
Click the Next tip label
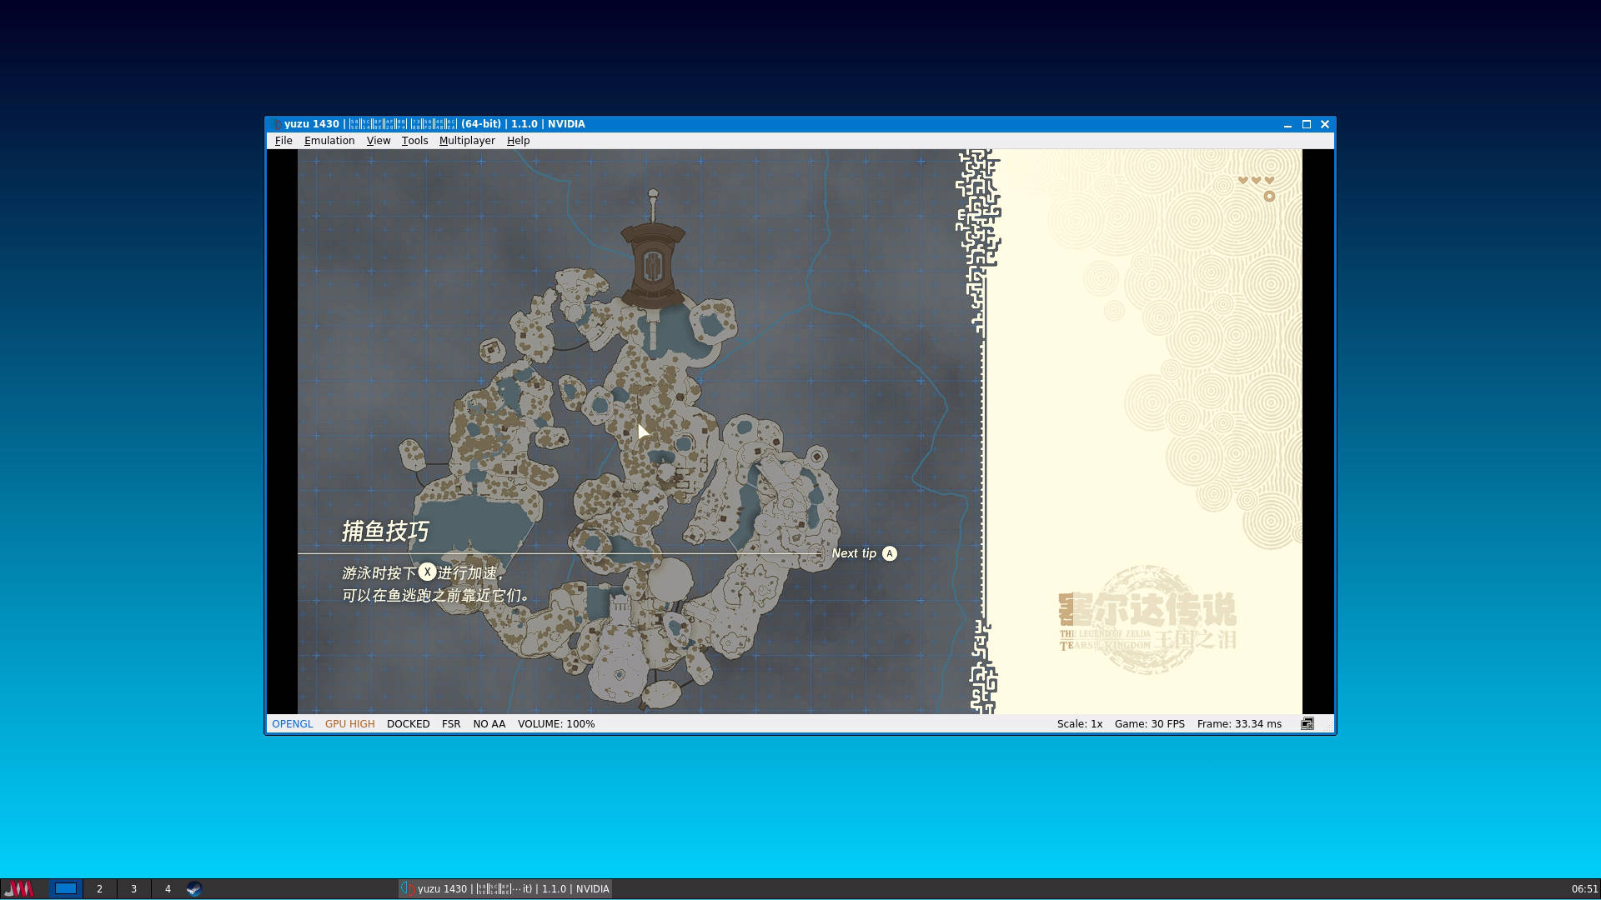pyautogui.click(x=853, y=553)
